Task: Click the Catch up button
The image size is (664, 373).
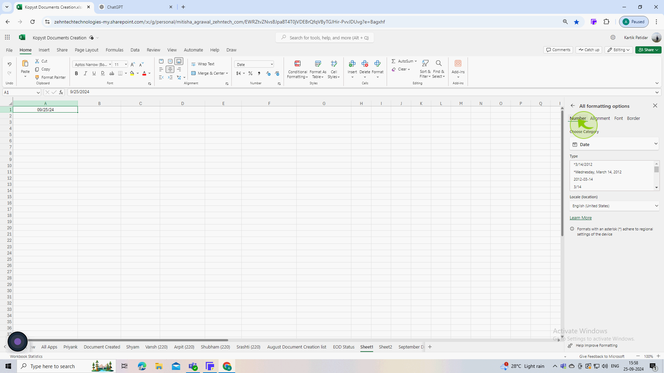Action: pyautogui.click(x=589, y=50)
